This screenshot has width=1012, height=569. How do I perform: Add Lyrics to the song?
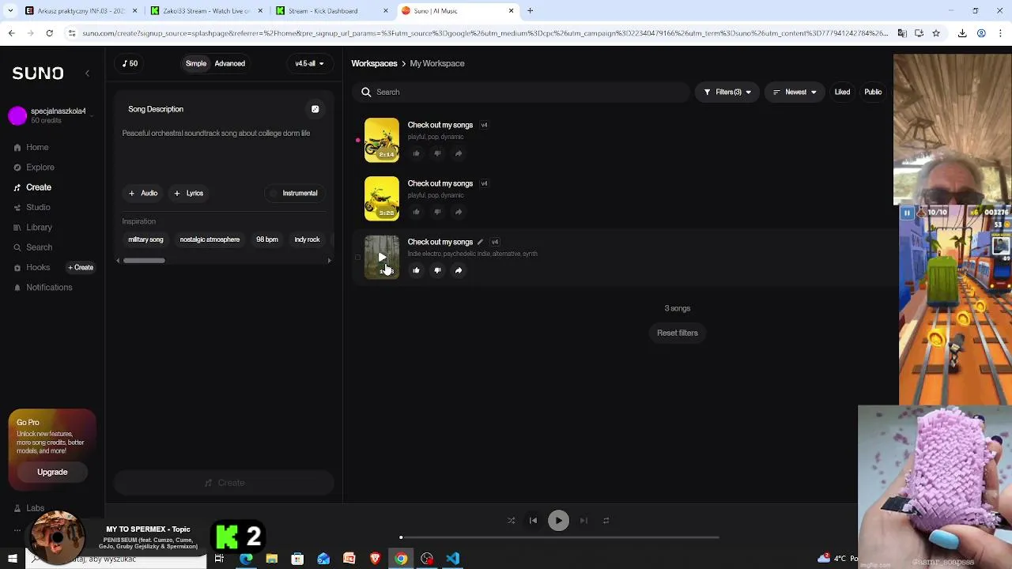(x=188, y=193)
